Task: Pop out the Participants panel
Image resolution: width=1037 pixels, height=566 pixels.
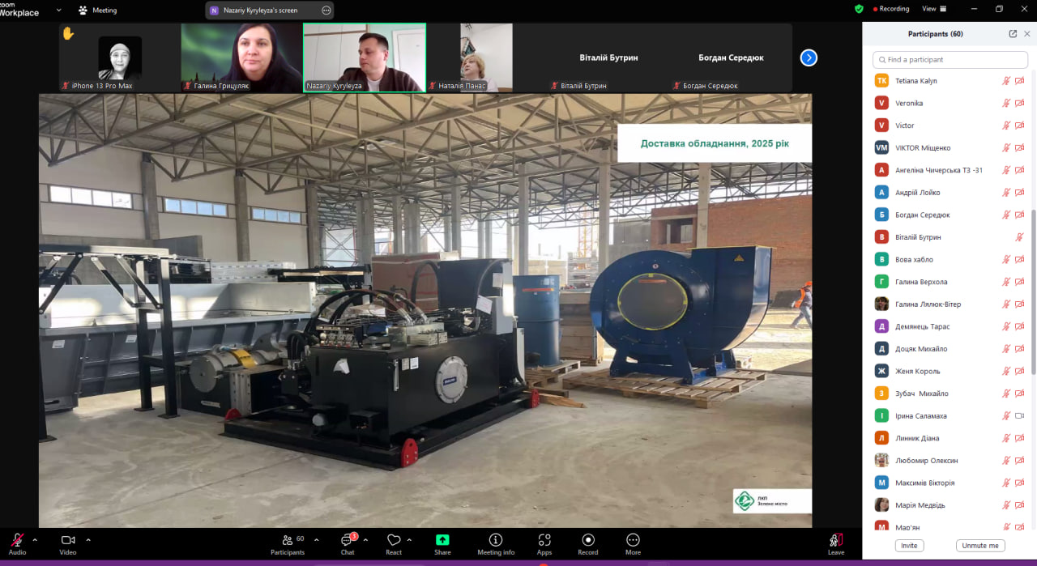Action: click(x=1013, y=34)
